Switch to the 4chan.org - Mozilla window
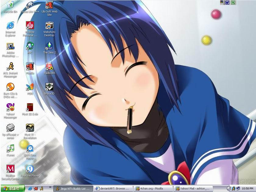This screenshot has height=192, width=256. [x=153, y=189]
